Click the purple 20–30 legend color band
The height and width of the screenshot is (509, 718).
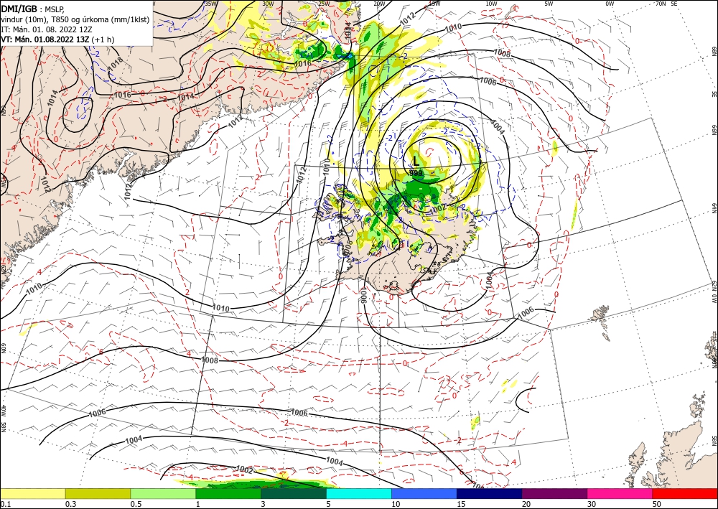554,493
